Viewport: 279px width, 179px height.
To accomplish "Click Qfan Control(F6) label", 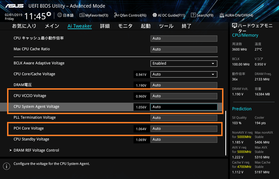I will click(x=133, y=15).
